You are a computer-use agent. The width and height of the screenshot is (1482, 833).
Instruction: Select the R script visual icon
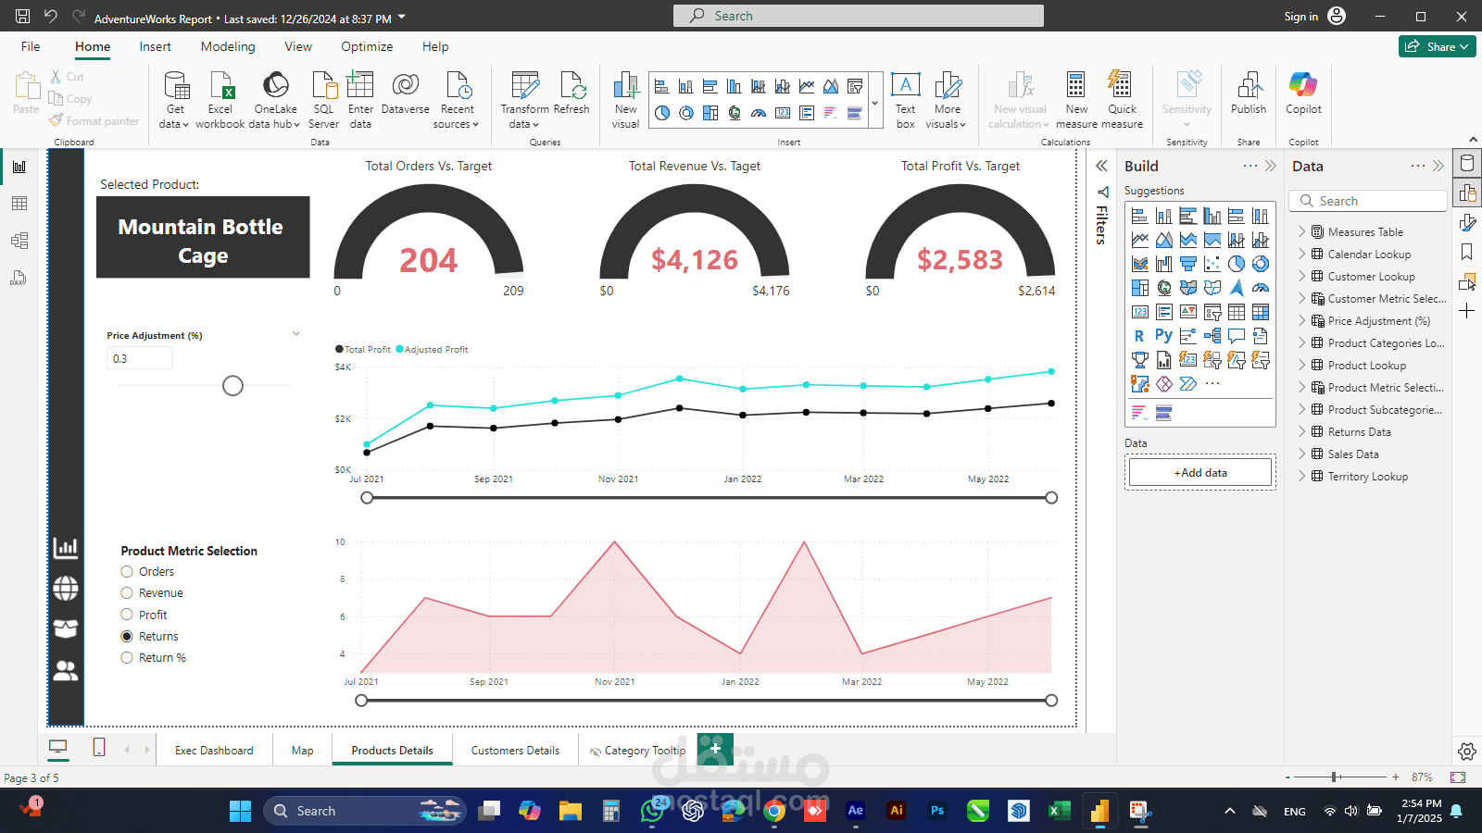(1139, 336)
